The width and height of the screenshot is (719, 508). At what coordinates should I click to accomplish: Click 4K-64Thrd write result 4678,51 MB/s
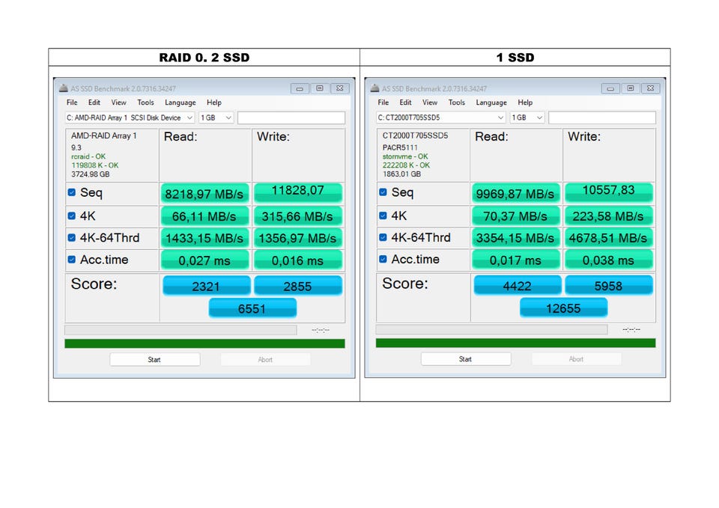pos(609,238)
